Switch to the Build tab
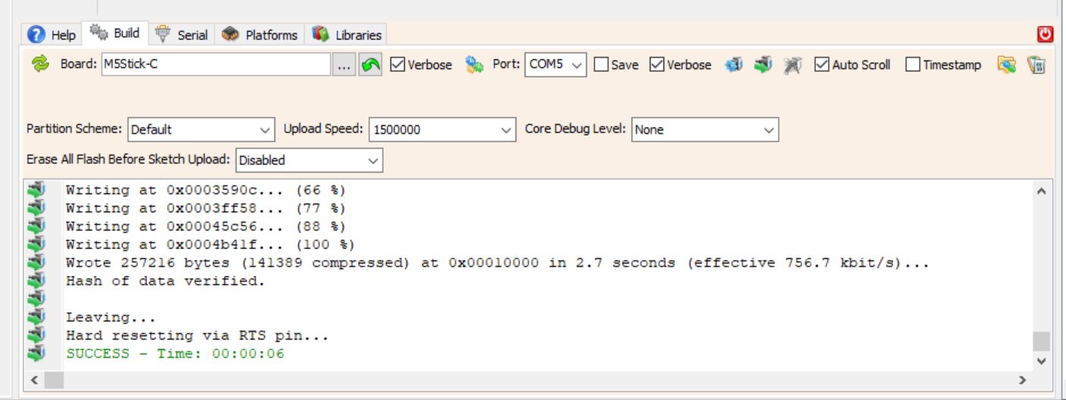1066x400 pixels. coord(115,33)
